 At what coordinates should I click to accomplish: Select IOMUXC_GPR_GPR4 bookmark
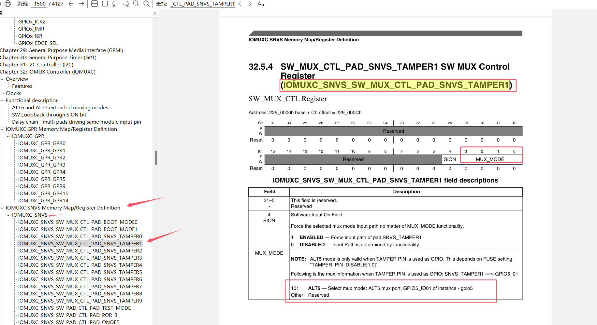pyautogui.click(x=42, y=172)
